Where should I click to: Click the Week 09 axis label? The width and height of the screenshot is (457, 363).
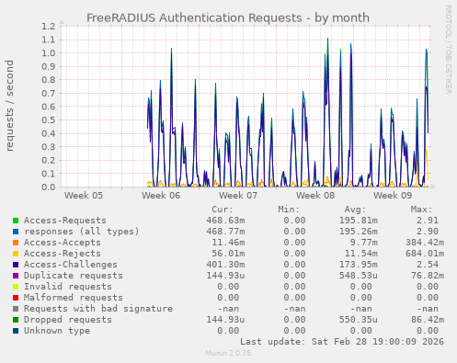pos(393,196)
